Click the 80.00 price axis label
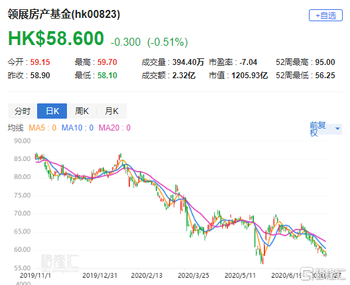Viewport: 350px width, 285px height. [22, 177]
